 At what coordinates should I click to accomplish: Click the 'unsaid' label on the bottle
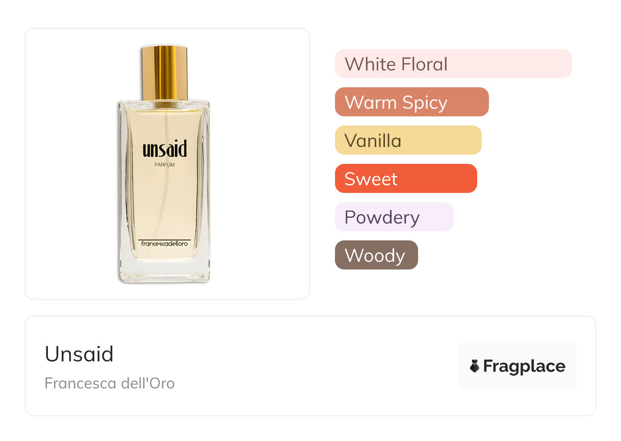[164, 149]
